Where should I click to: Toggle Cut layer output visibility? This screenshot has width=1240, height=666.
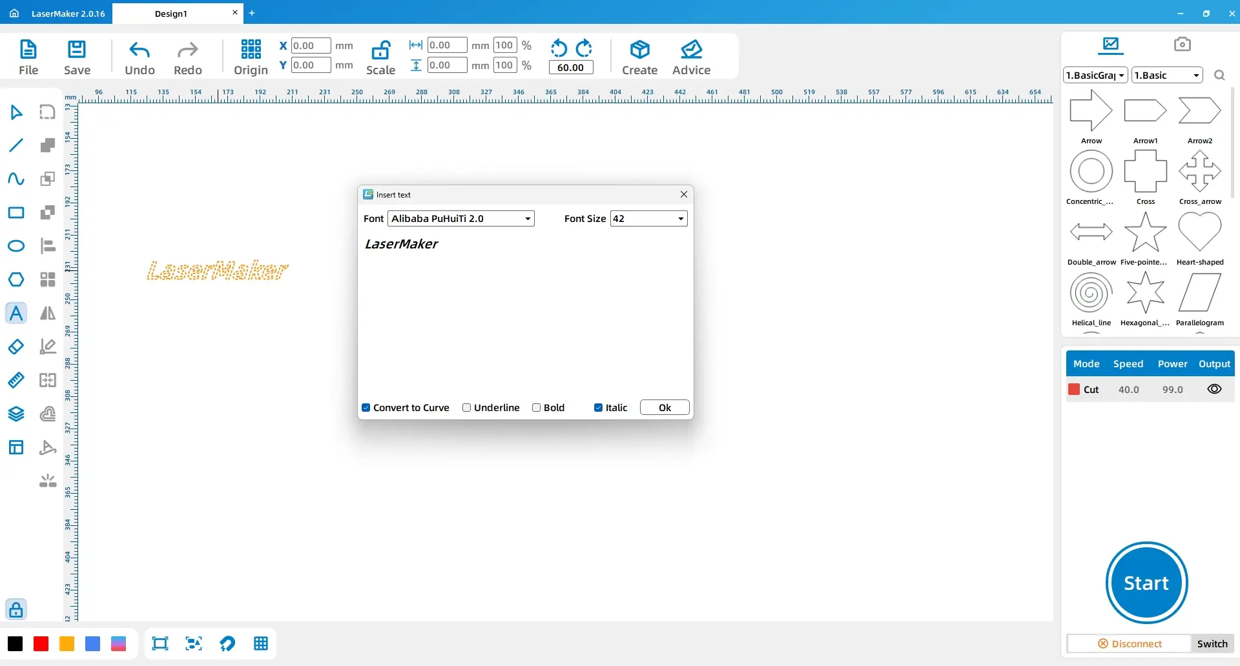(1214, 389)
